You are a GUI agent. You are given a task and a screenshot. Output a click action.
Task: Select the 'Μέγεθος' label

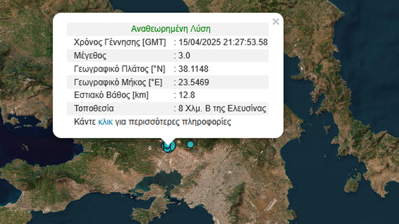point(90,55)
